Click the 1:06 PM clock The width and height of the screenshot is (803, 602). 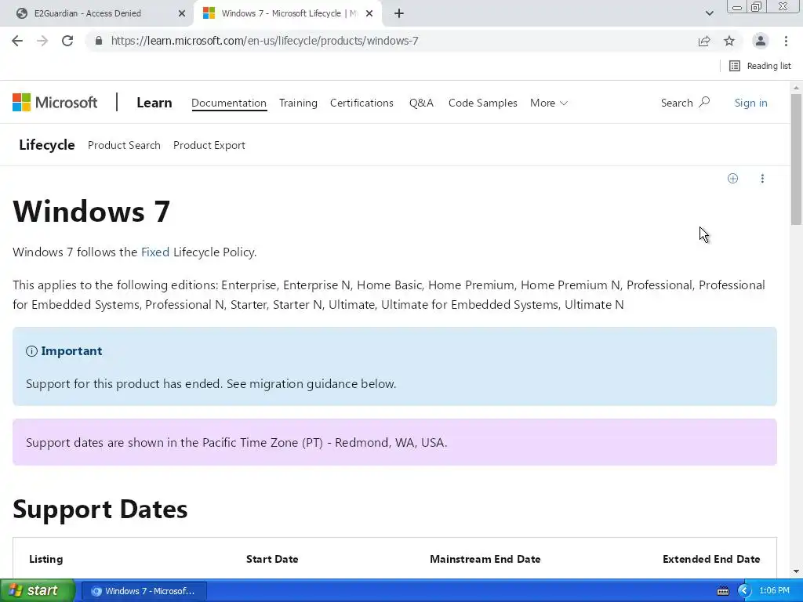(774, 591)
